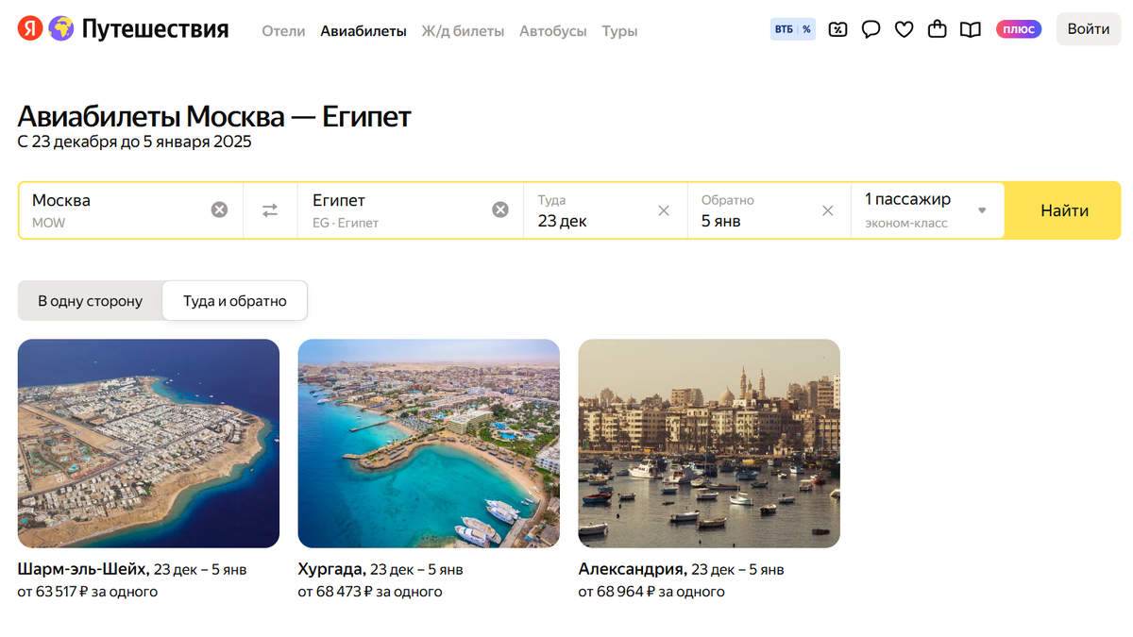The image size is (1133, 637).
Task: Open orders via the bag icon
Action: 937,29
